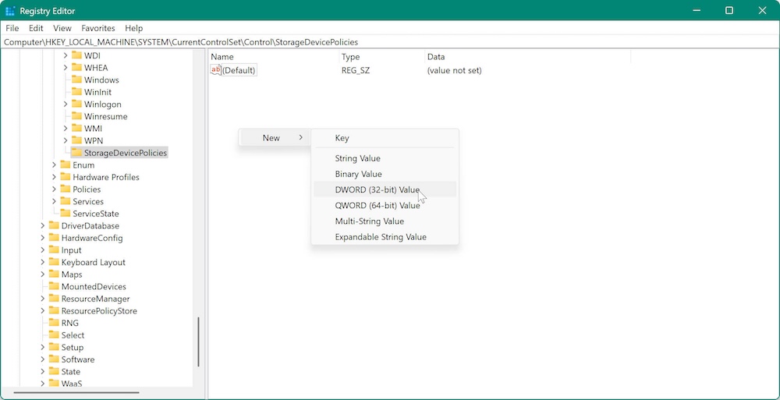The image size is (780, 400).
Task: Select Key in the New submenu
Action: [x=342, y=138]
